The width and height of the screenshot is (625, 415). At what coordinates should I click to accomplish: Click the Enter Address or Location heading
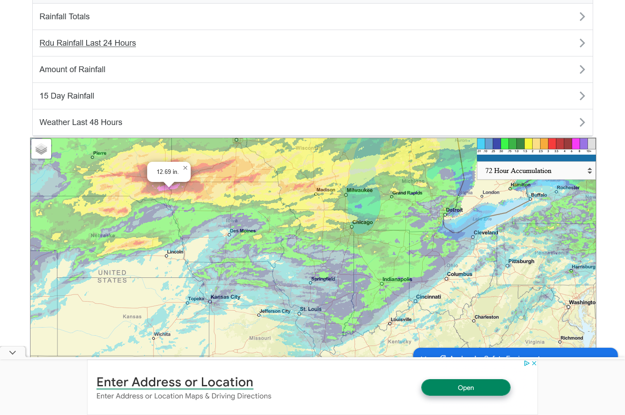click(175, 382)
